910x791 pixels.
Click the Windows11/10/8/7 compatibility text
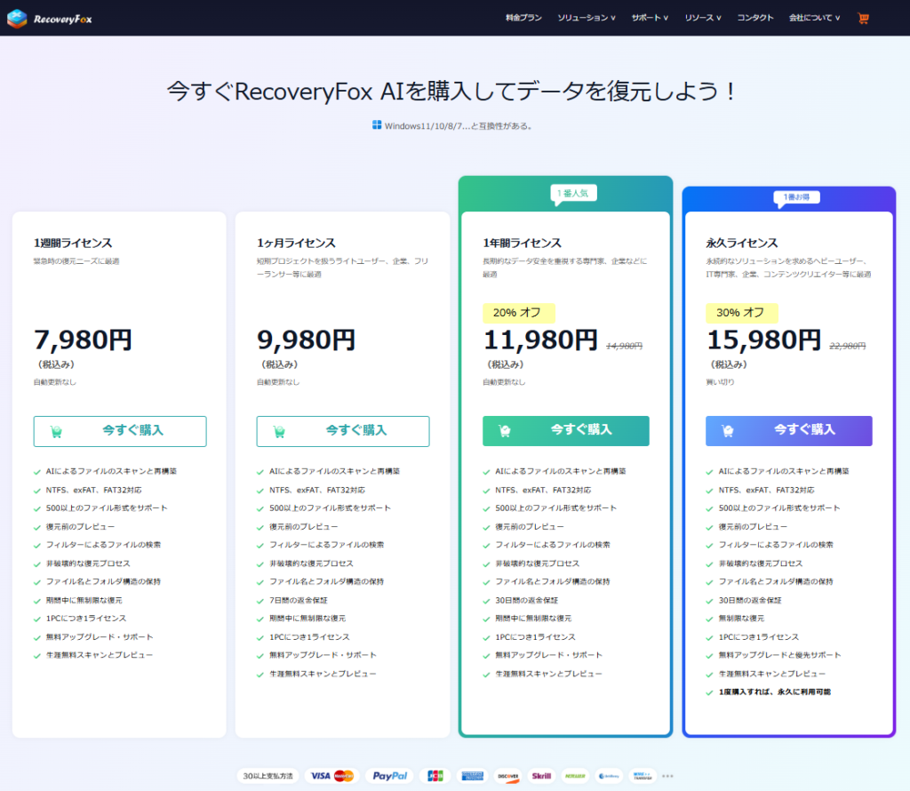tap(459, 126)
